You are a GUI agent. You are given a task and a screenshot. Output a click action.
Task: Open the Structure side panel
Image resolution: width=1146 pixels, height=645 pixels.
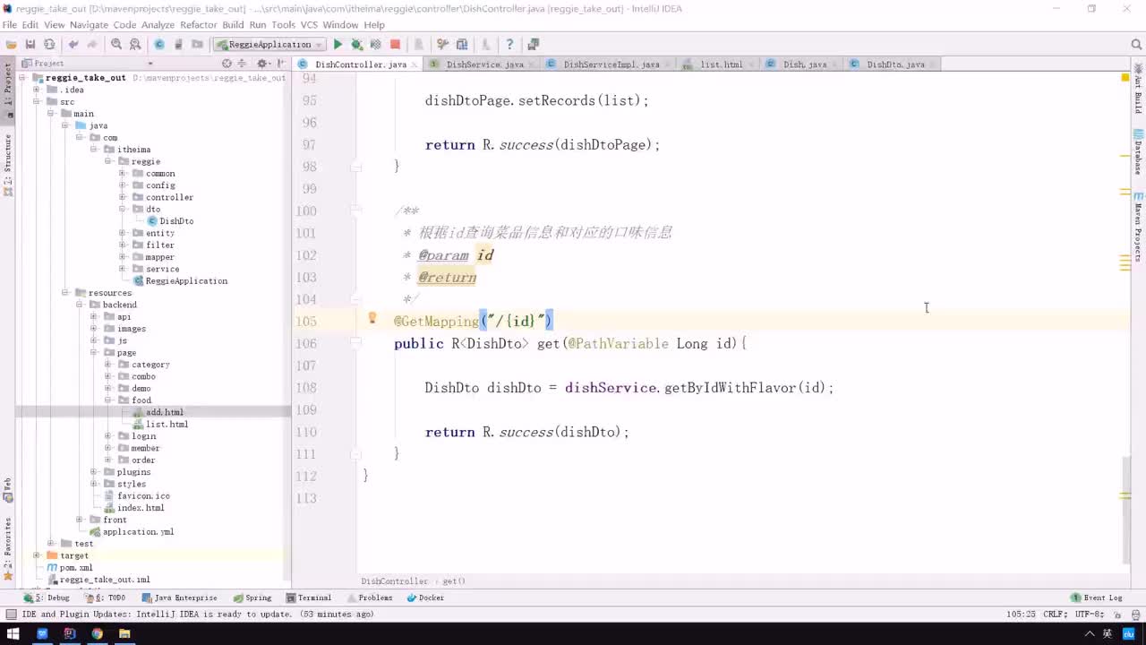click(x=8, y=165)
